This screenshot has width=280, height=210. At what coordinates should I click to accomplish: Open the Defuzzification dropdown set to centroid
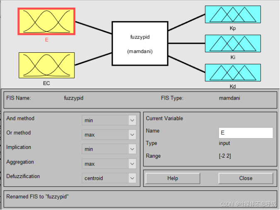109,178
